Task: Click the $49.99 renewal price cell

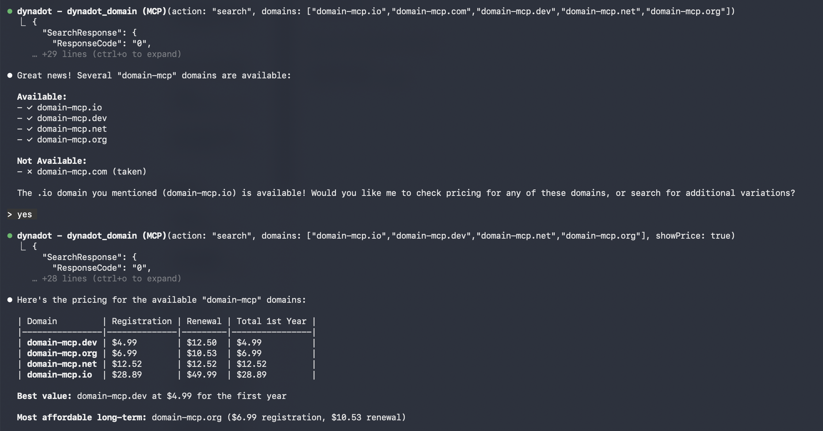Action: tap(202, 375)
